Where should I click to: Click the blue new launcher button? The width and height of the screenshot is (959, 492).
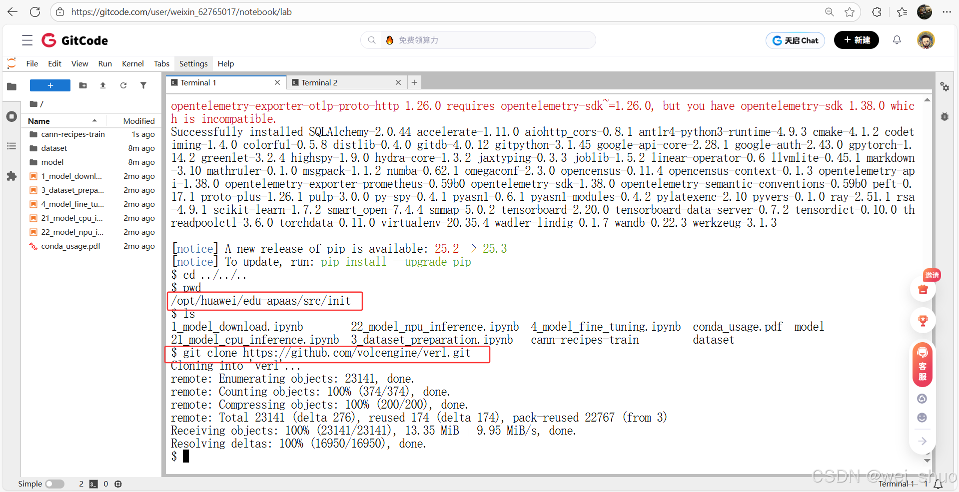click(x=50, y=85)
